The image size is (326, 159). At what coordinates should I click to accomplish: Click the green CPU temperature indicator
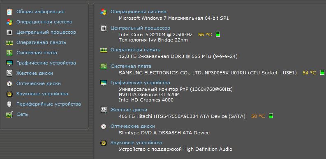point(218,34)
